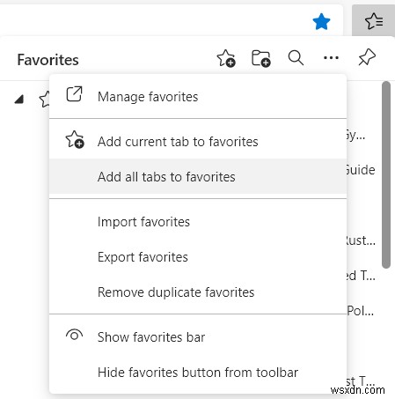This screenshot has height=399, width=395.
Task: Open the Favorites toolbar button
Action: pyautogui.click(x=374, y=21)
